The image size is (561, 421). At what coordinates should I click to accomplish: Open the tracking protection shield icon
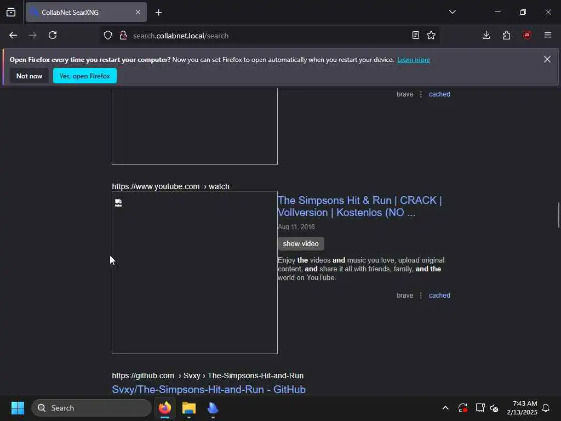point(108,36)
